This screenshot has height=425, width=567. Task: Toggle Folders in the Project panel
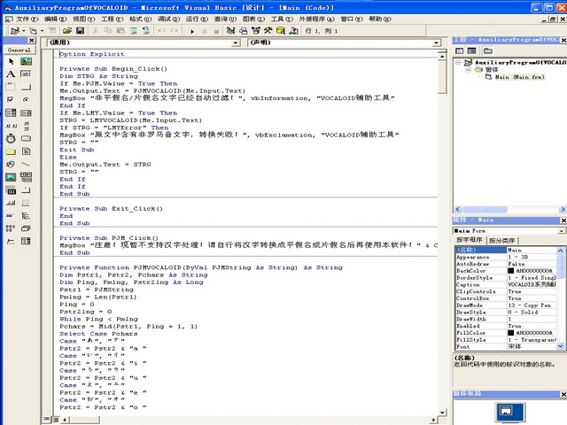point(488,50)
